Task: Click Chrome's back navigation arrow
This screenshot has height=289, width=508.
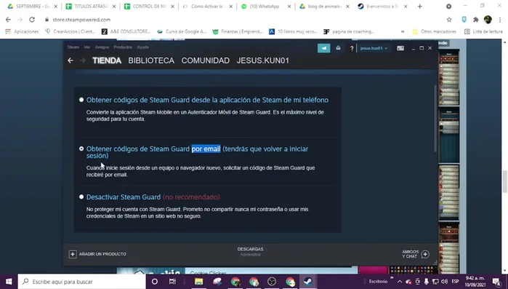Action: 8,20
